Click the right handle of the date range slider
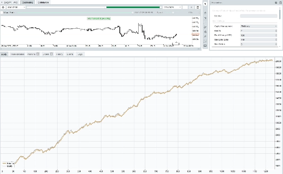Image resolution: width=283 pixels, height=174 pixels. pos(161,7)
